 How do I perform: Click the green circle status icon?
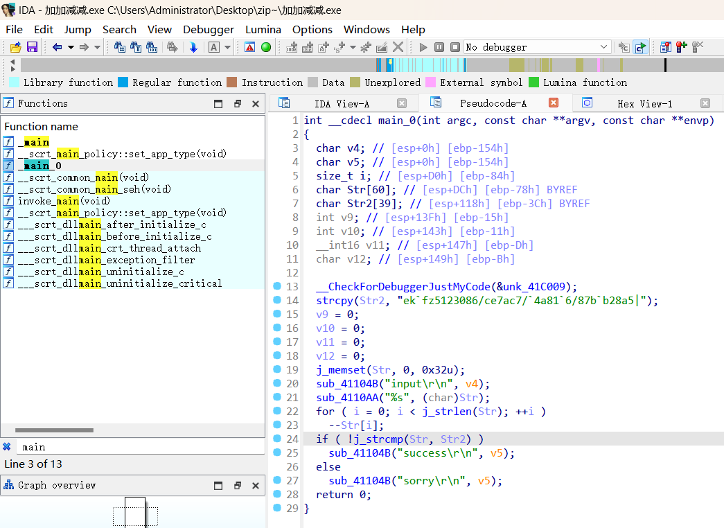tap(266, 47)
